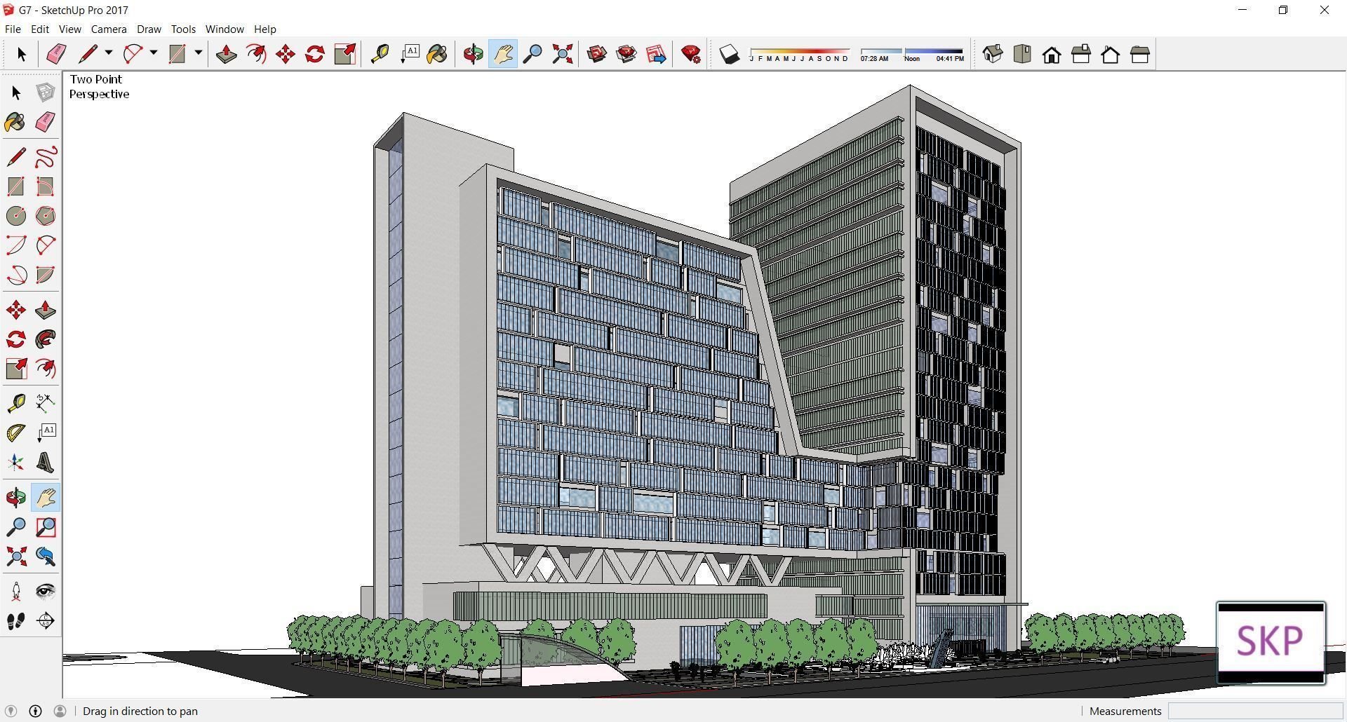Image resolution: width=1347 pixels, height=722 pixels.
Task: Click the geo-location status bar icon
Action: [x=11, y=711]
